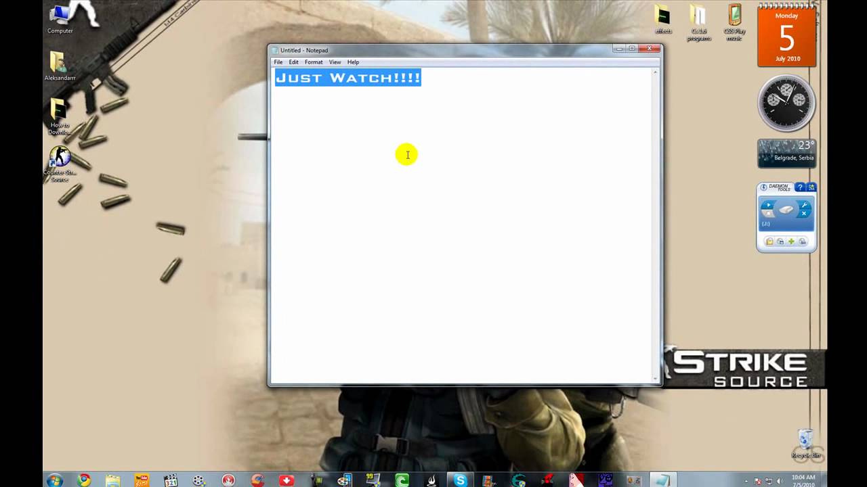The height and width of the screenshot is (487, 867).
Task: Select the Aleksandarrr folder icon on desktop
Action: [x=60, y=66]
